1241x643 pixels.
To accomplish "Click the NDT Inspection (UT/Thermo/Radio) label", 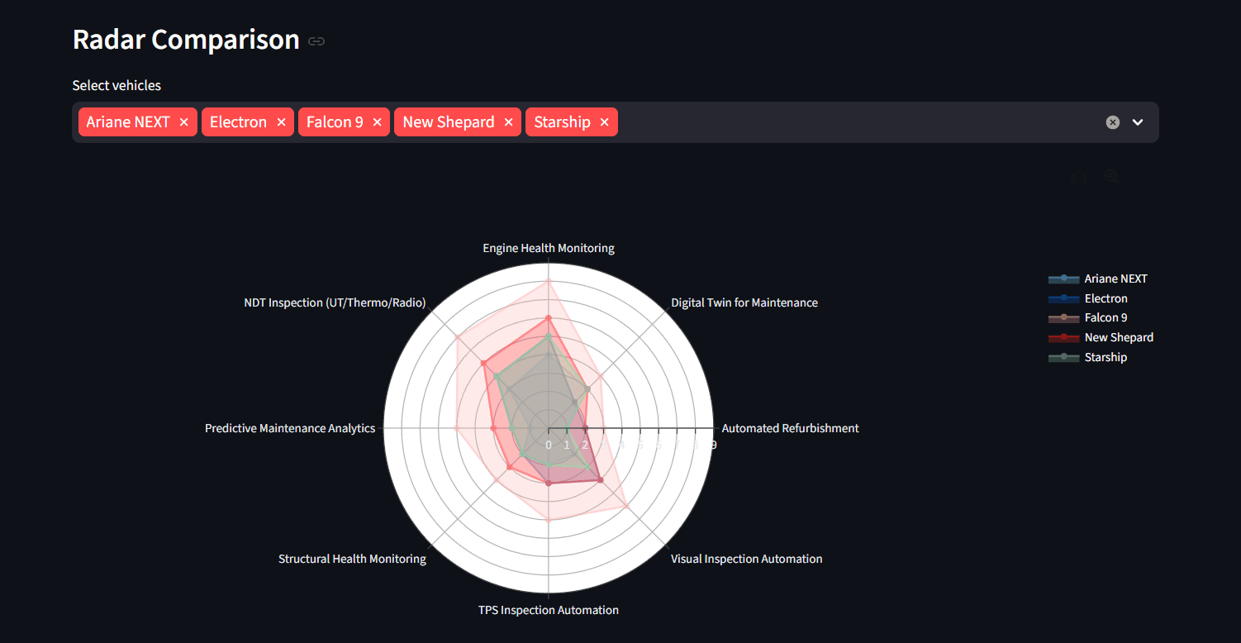I will [335, 302].
